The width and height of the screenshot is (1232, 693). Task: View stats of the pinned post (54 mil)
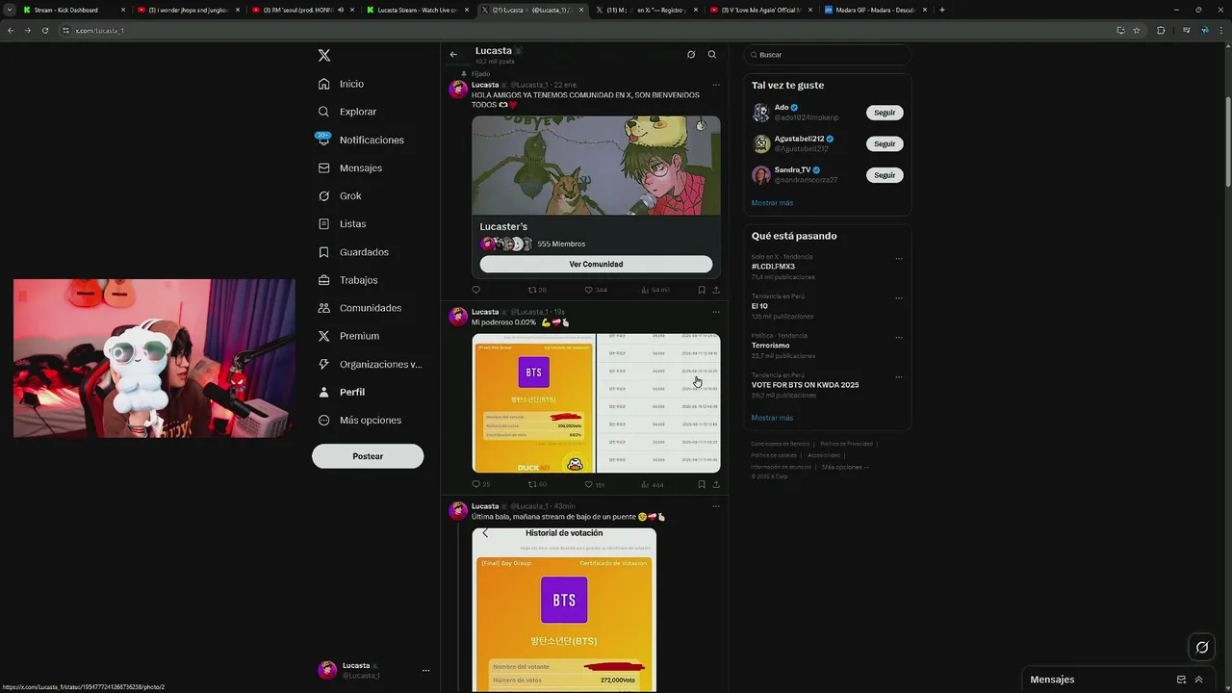pyautogui.click(x=655, y=290)
